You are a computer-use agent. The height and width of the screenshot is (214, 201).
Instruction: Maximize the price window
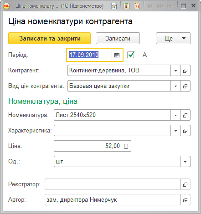[x=183, y=6]
